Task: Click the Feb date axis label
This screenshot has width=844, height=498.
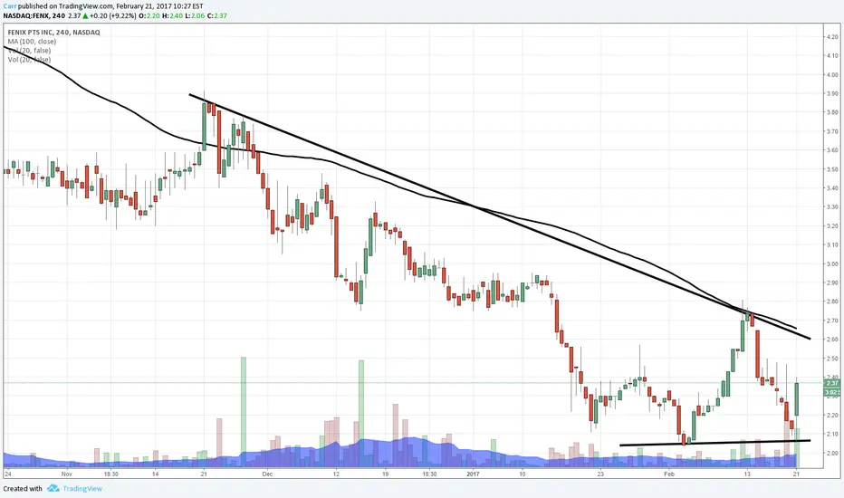Action: pyautogui.click(x=669, y=474)
